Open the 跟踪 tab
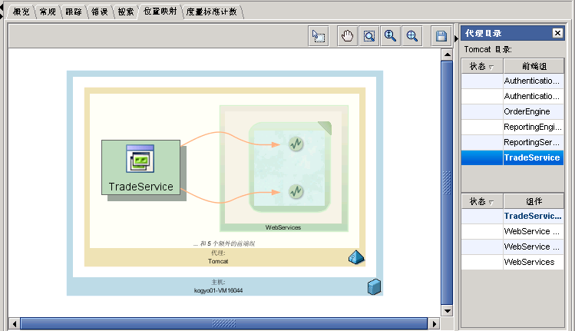The width and height of the screenshot is (575, 331). pos(74,12)
